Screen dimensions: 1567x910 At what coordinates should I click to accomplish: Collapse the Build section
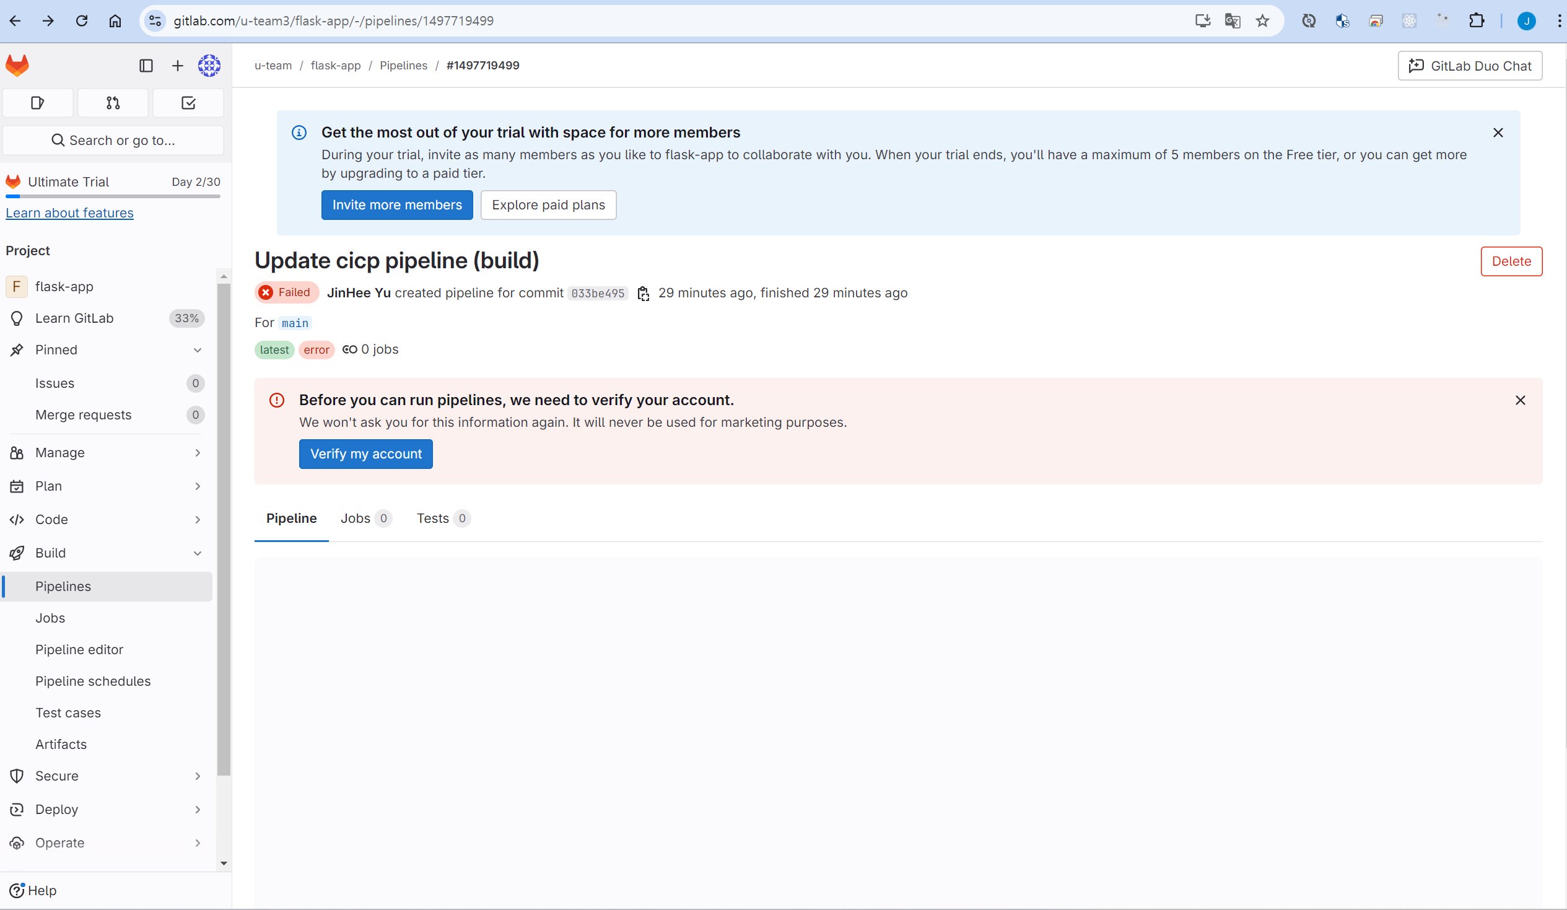106,554
